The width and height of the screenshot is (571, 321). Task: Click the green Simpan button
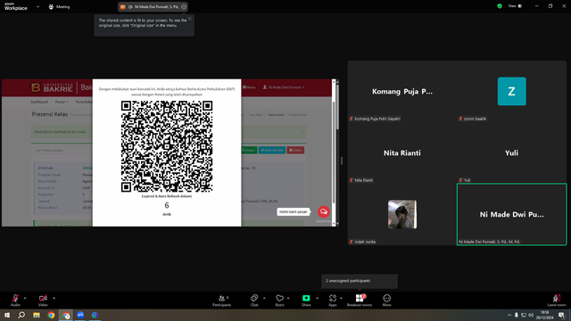(x=249, y=151)
